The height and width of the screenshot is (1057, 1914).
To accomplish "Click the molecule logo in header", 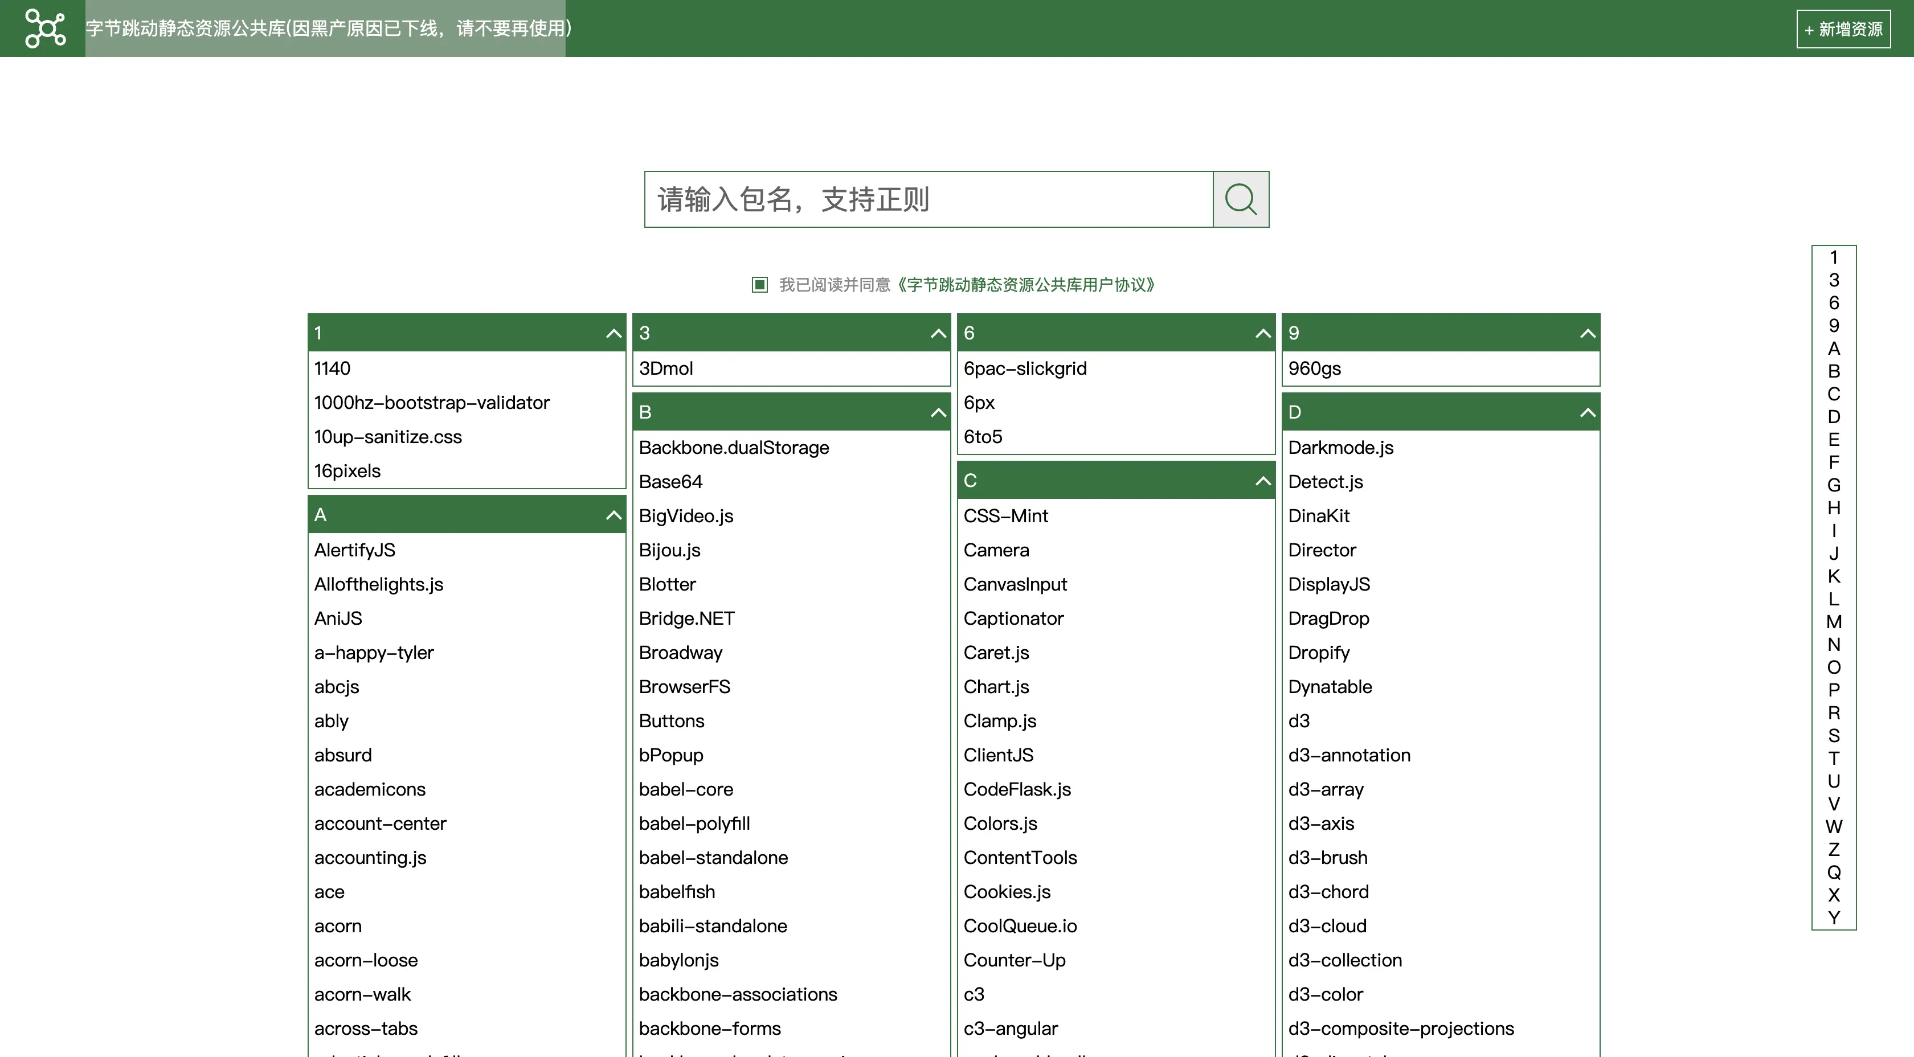I will tap(44, 28).
